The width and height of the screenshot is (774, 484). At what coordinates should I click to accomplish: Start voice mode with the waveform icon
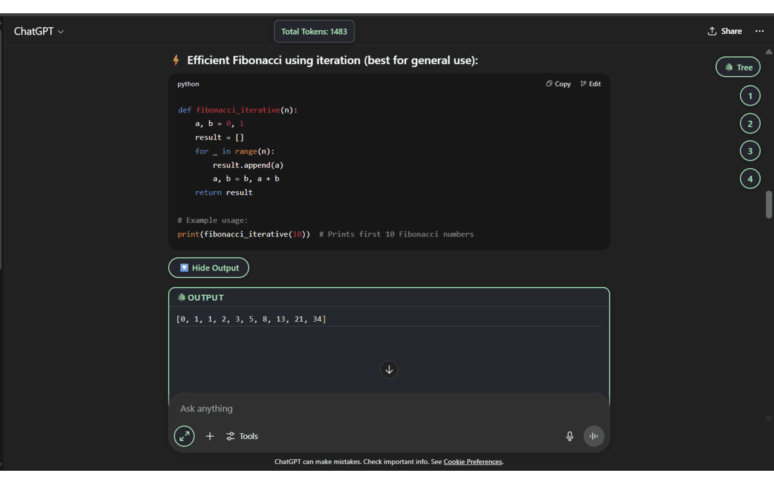(594, 436)
